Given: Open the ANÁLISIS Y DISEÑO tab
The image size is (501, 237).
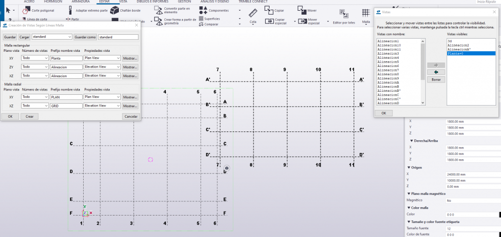Looking at the screenshot, I should click(215, 1).
